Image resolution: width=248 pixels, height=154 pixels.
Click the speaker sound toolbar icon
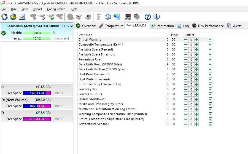pyautogui.click(x=136, y=17)
